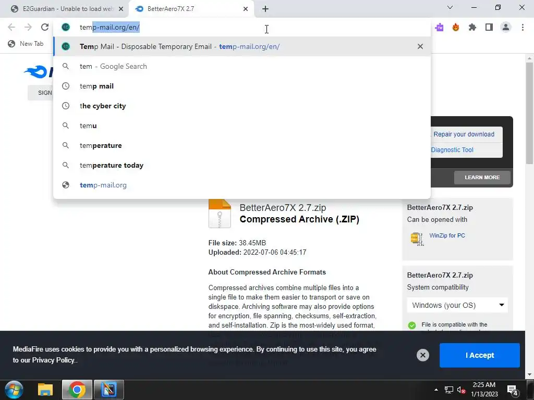Viewport: 534px width, 400px height.
Task: Open the Diagnostic Tool link
Action: tap(452, 149)
